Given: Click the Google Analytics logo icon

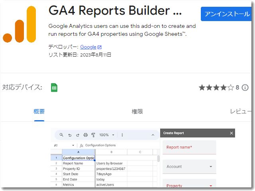Looking at the screenshot, I should point(20,24).
